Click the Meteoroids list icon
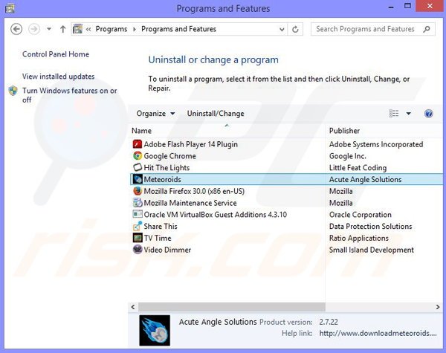Image resolution: width=446 pixels, height=353 pixels. (x=138, y=179)
